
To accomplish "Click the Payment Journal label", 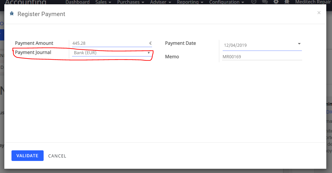I will (33, 53).
